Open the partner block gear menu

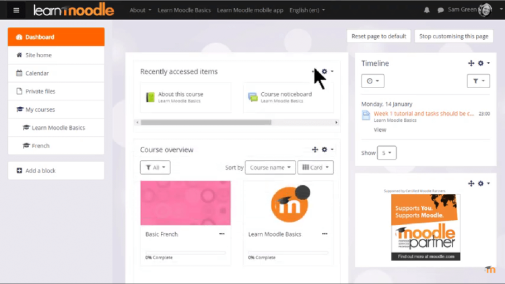(x=483, y=183)
